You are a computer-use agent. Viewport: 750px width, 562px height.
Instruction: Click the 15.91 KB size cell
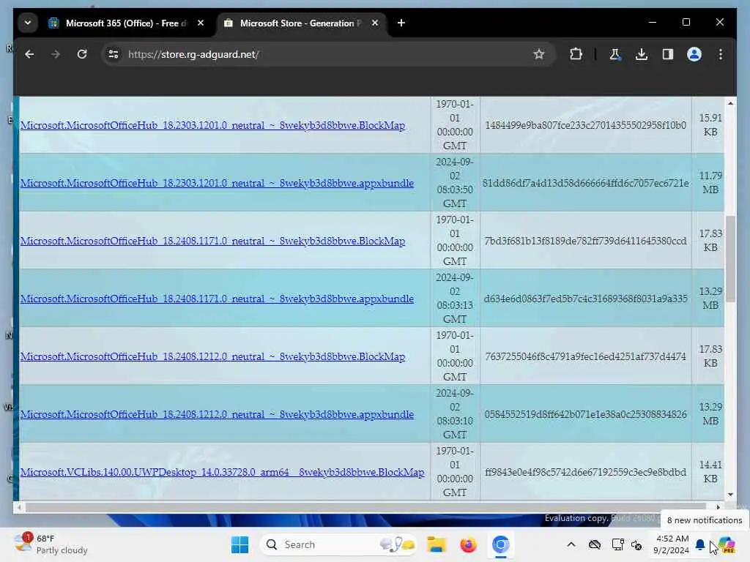710,124
